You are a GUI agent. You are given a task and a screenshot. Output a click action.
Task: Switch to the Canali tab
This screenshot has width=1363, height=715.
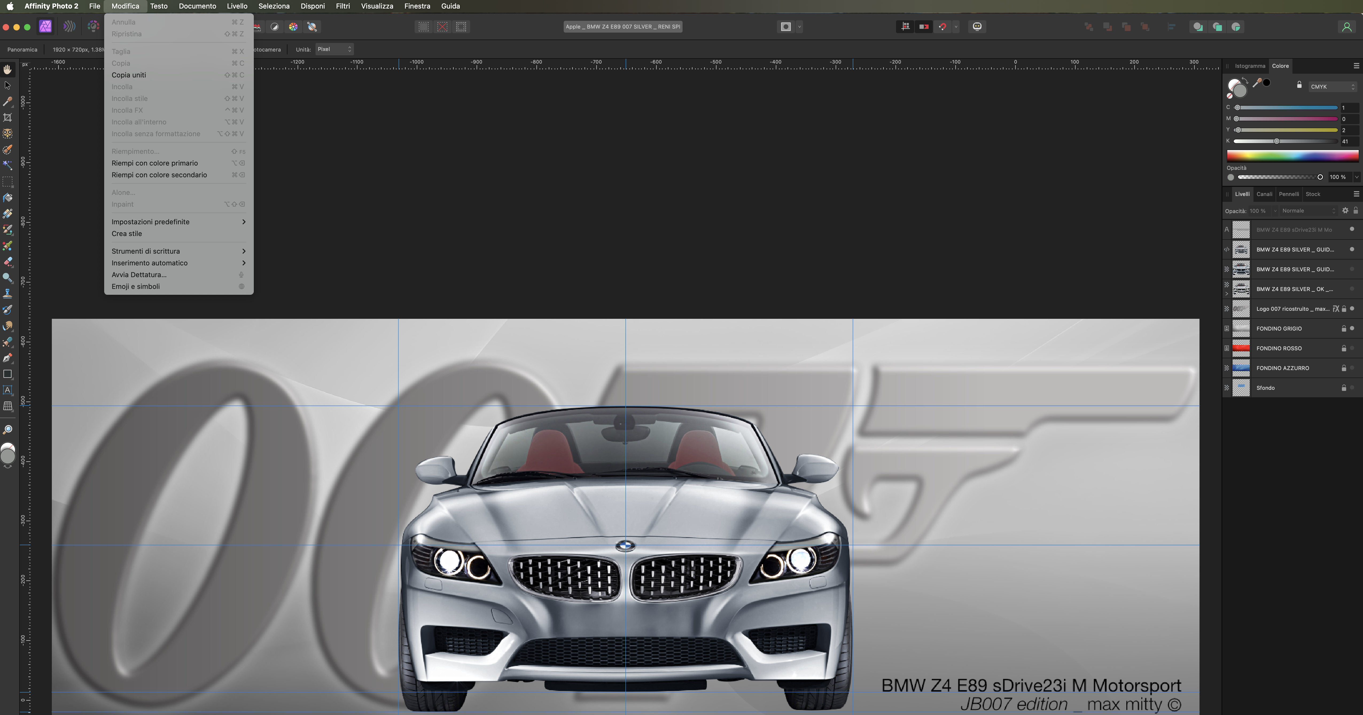click(x=1264, y=194)
